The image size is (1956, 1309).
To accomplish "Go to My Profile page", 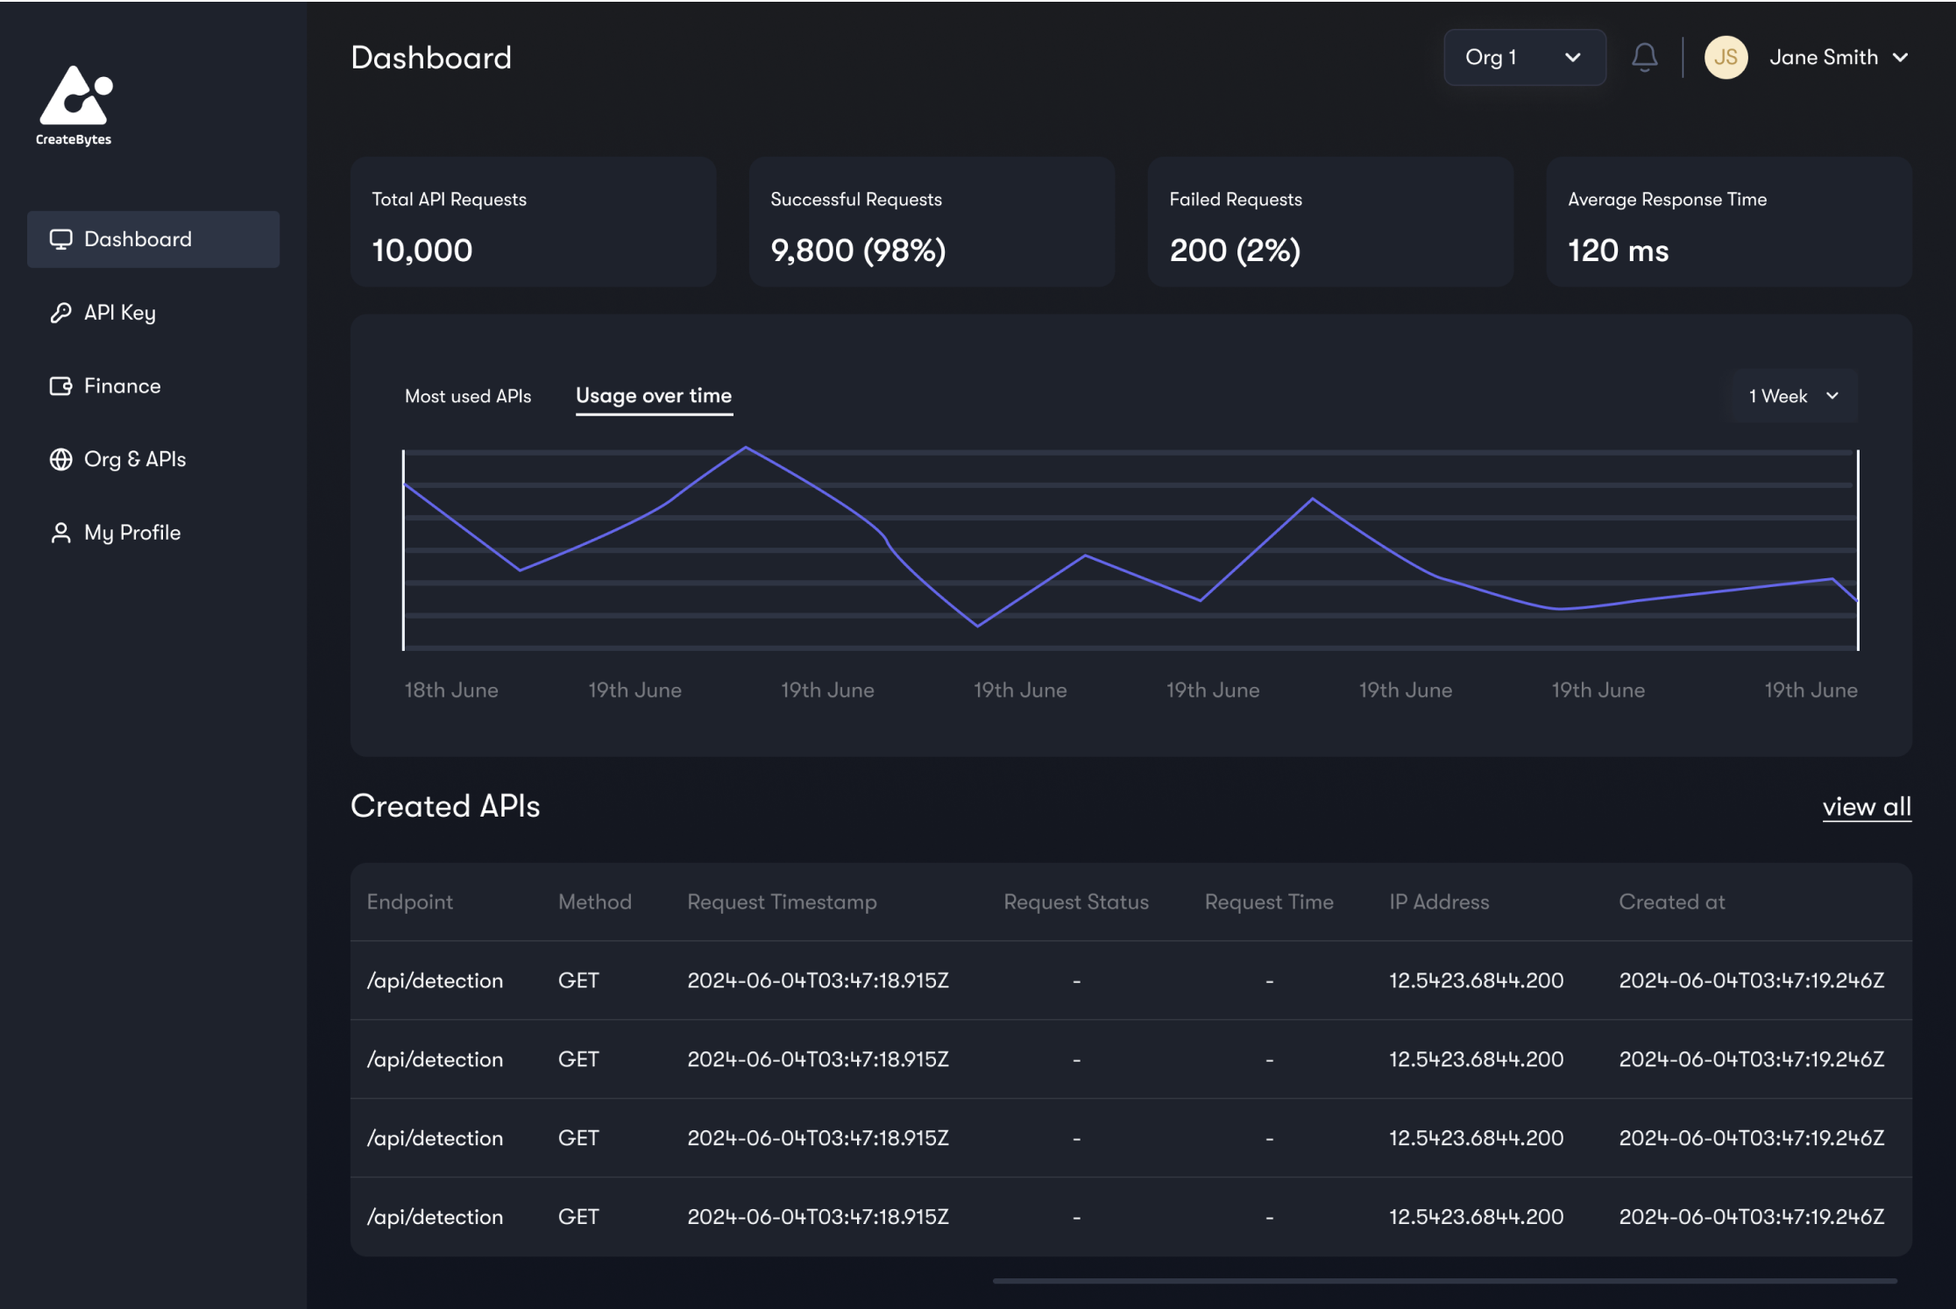I will click(131, 533).
